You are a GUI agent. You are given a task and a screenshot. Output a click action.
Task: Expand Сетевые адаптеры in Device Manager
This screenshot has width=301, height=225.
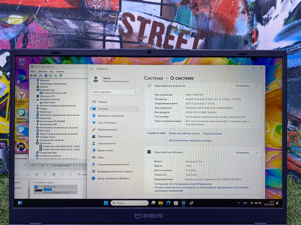tap(35, 152)
